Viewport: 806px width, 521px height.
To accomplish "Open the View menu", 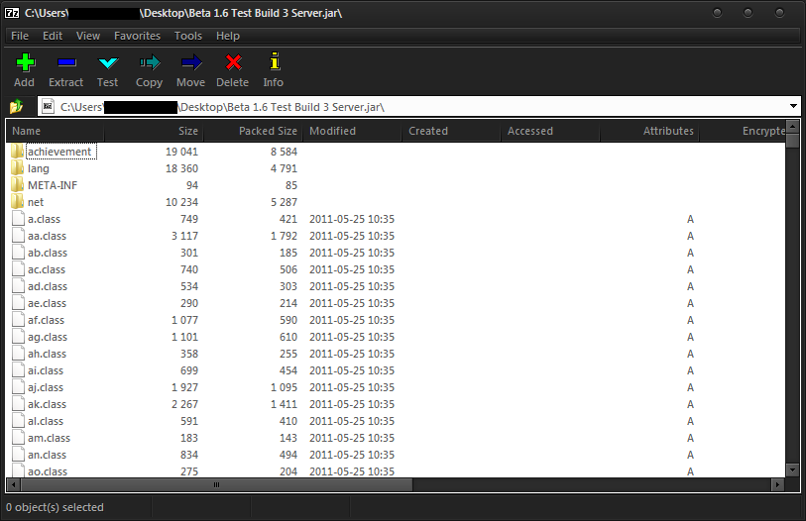I will [x=88, y=36].
